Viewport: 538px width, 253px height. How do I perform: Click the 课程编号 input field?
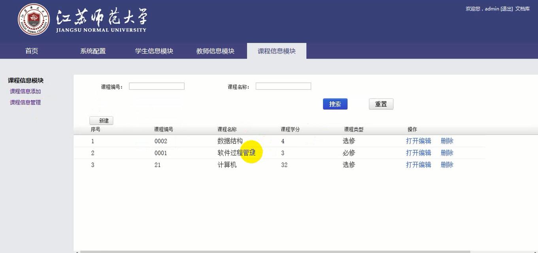pyautogui.click(x=157, y=86)
